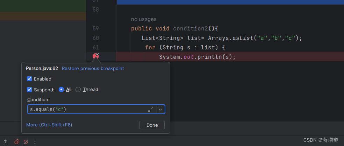The height and width of the screenshot is (146, 344).
Task: Select the Thread suspend radio option
Action: [78, 90]
